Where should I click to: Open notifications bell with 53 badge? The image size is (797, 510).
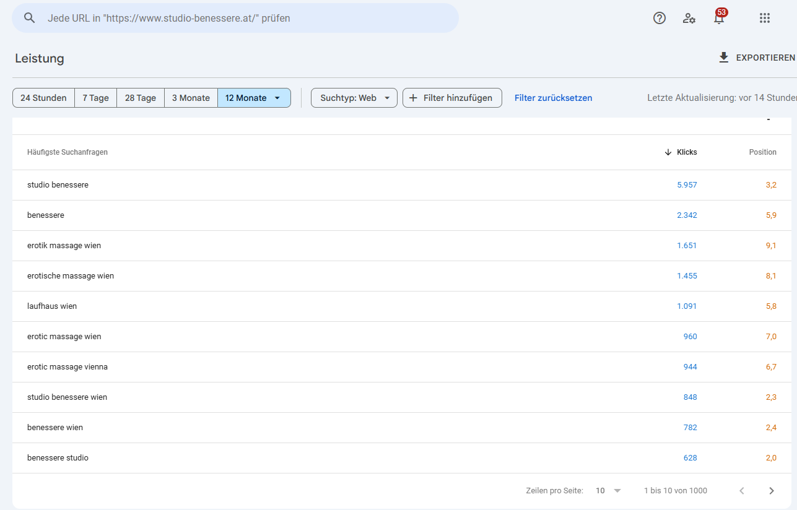click(719, 18)
